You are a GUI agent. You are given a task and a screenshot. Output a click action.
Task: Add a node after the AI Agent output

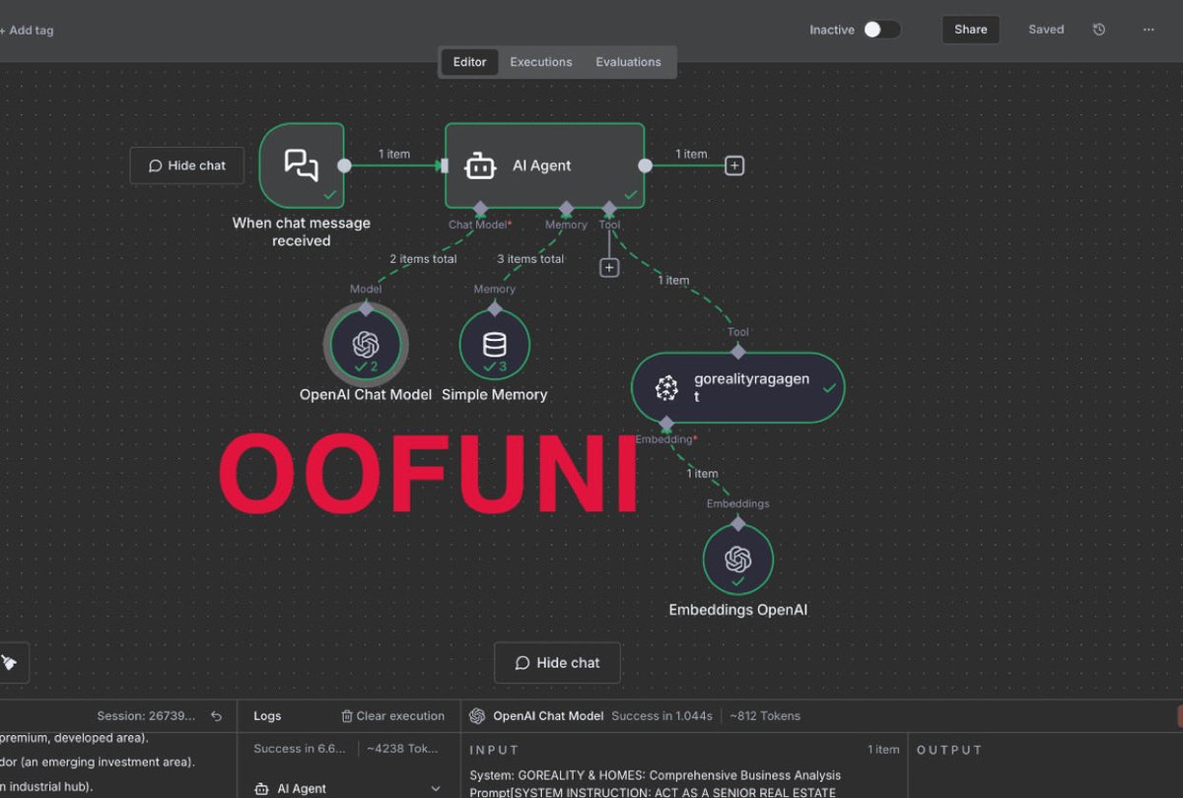click(x=733, y=165)
